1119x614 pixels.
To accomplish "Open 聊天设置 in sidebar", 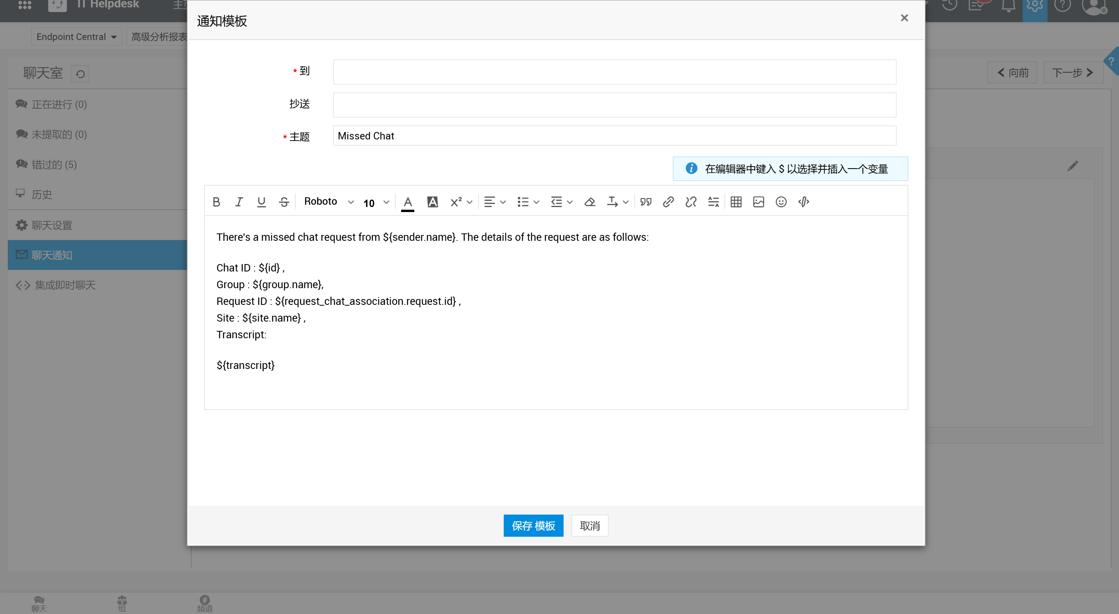I will click(x=52, y=225).
